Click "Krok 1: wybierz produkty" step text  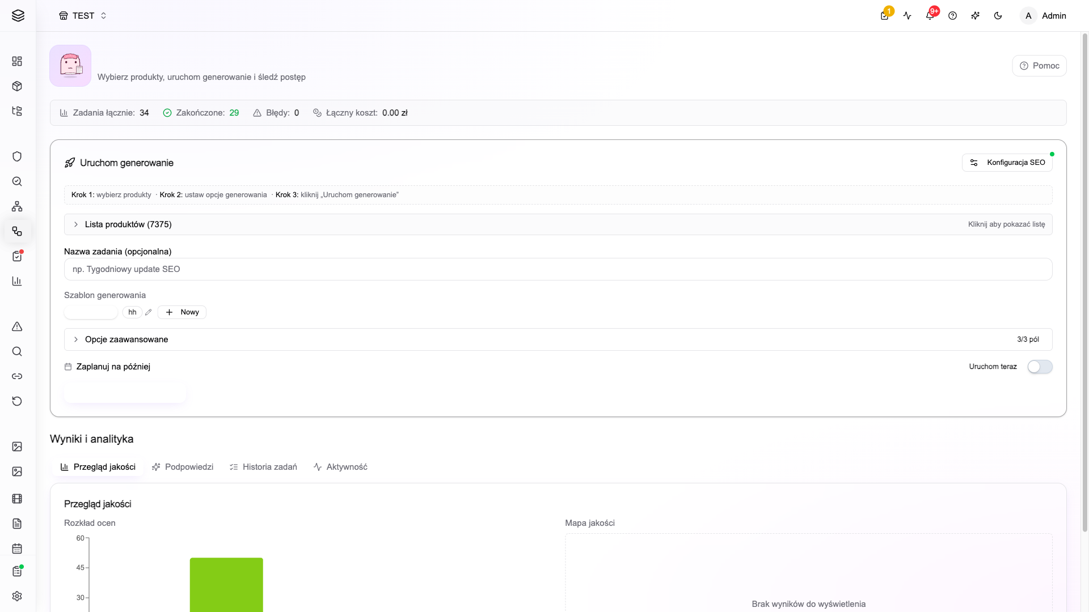tap(111, 195)
